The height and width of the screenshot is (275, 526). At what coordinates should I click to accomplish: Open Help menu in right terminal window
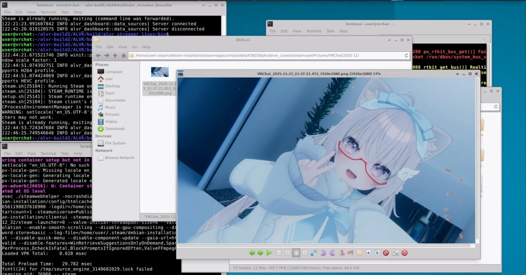click(344, 31)
